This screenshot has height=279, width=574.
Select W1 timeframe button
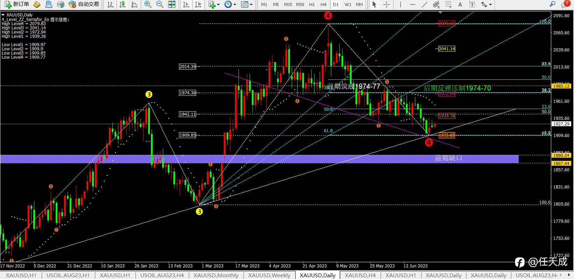[348, 5]
